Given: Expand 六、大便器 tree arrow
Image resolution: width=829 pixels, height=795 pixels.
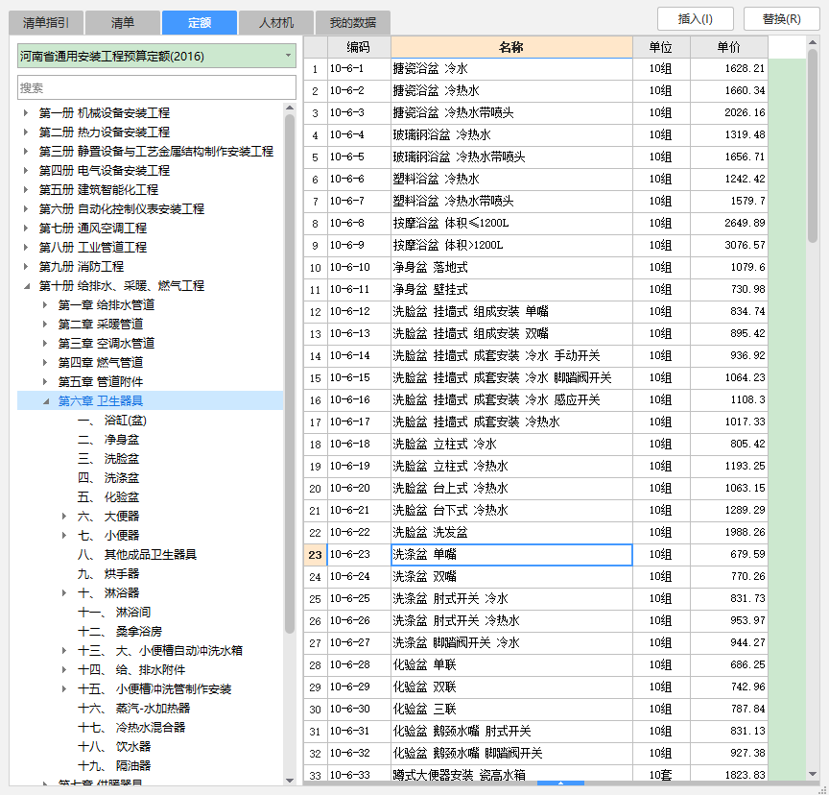Looking at the screenshot, I should click(x=64, y=517).
